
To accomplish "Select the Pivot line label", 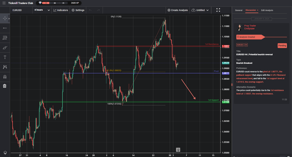I will point(216,71).
